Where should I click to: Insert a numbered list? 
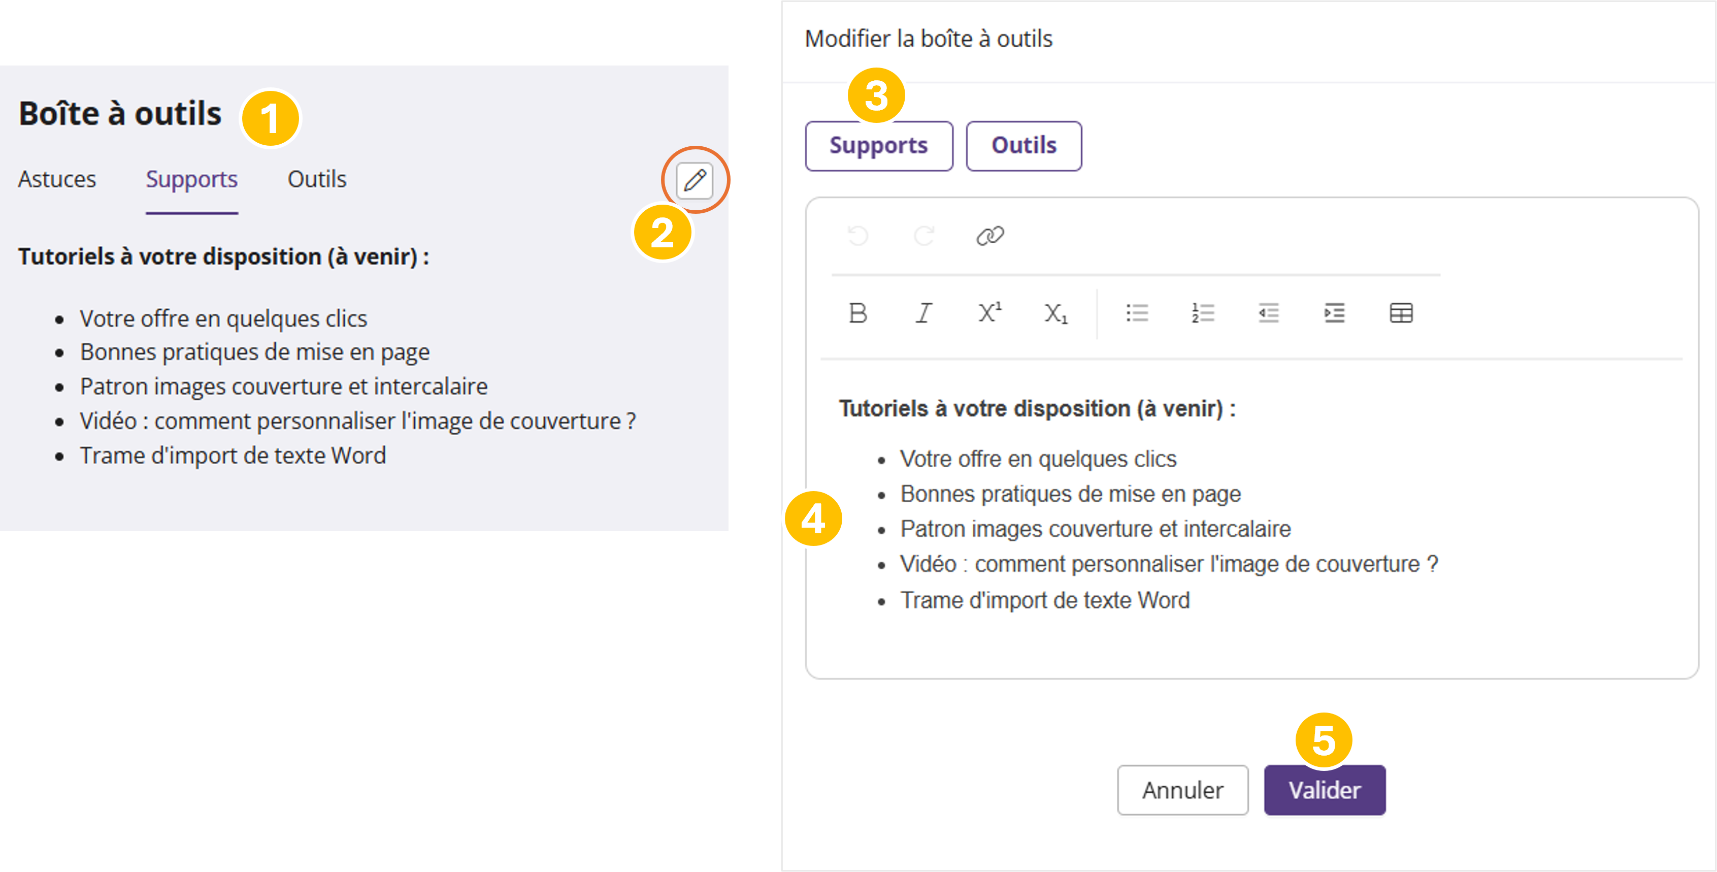tap(1203, 313)
